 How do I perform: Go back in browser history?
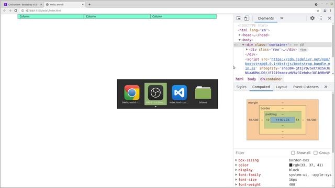5,10
